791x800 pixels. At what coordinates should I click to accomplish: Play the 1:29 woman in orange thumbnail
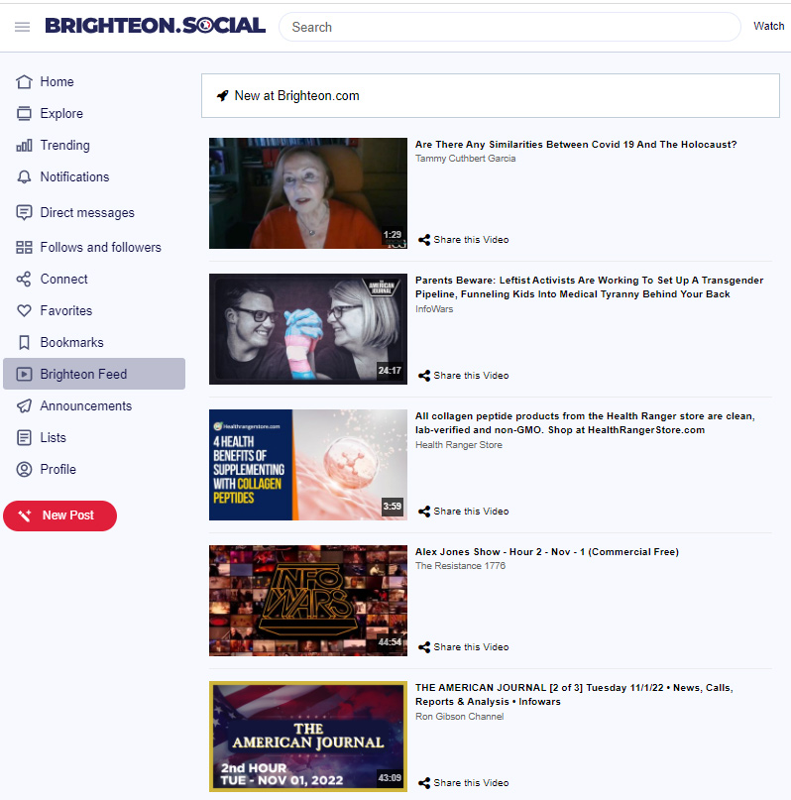click(x=308, y=193)
